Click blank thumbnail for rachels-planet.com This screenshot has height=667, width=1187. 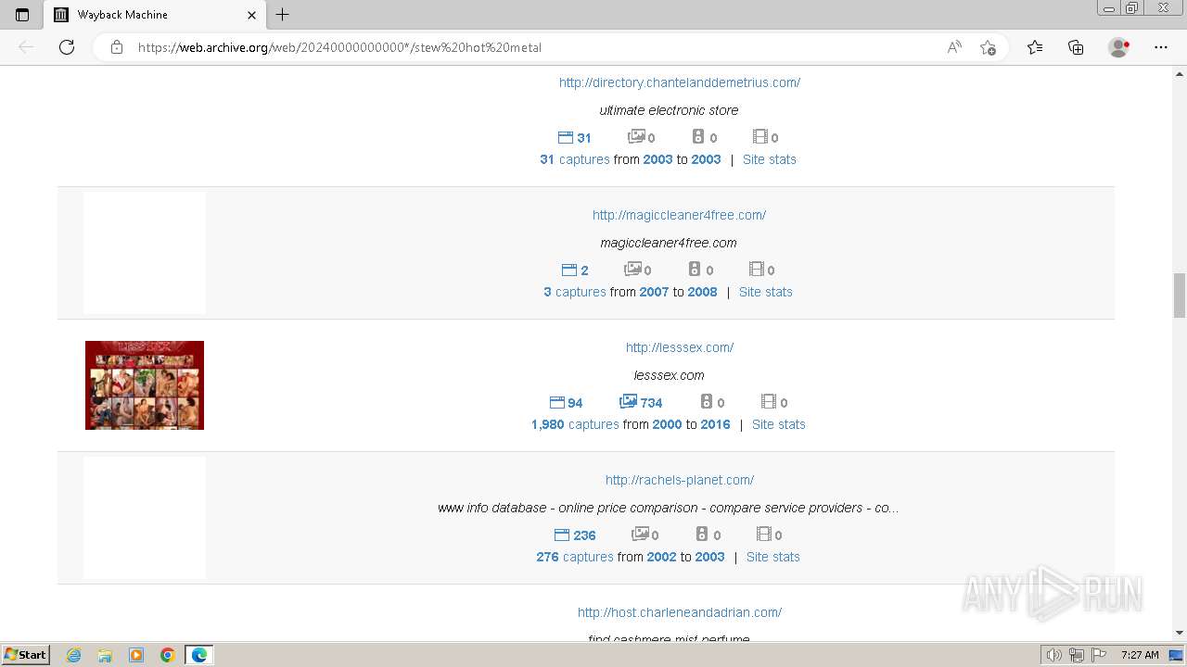(x=145, y=518)
